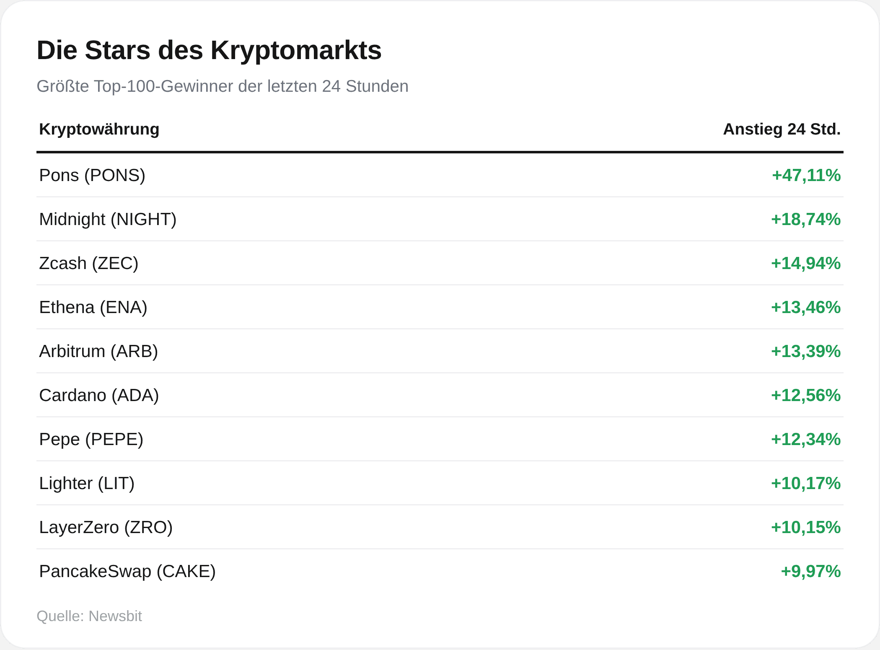Select Cardano (ADA) entry
The width and height of the screenshot is (880, 650).
99,395
